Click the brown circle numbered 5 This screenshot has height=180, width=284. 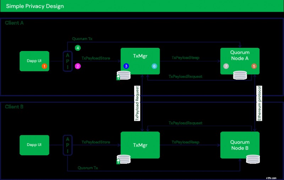(254, 66)
